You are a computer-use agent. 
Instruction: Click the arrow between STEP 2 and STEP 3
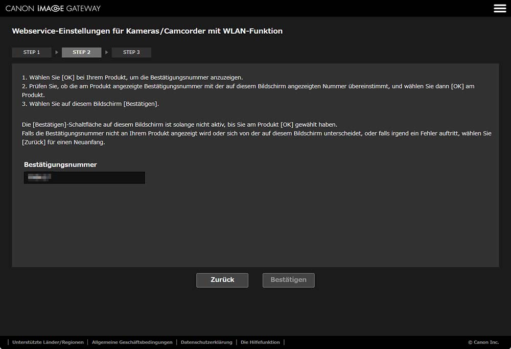[106, 53]
